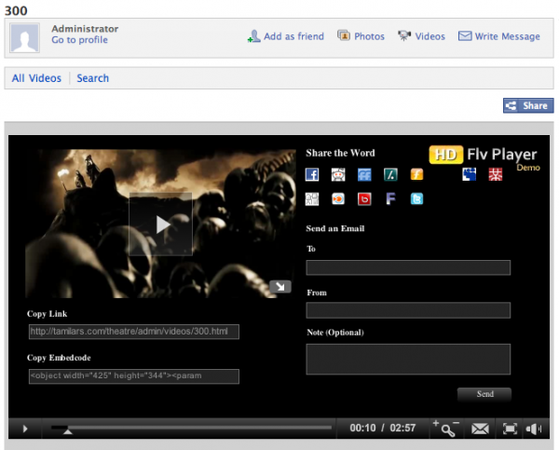Image resolution: width=559 pixels, height=450 pixels.
Task: Click the video seek progress bar
Action: [191, 428]
